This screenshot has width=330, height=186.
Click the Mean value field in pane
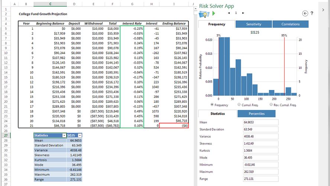click(x=260, y=122)
